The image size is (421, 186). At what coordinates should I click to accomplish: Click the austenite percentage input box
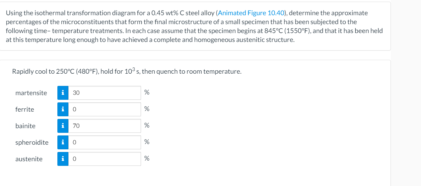pyautogui.click(x=105, y=159)
